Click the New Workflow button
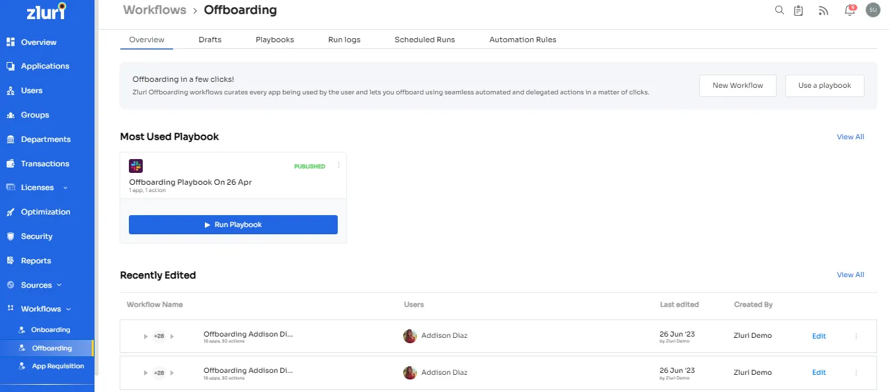This screenshot has height=392, width=889. click(738, 86)
